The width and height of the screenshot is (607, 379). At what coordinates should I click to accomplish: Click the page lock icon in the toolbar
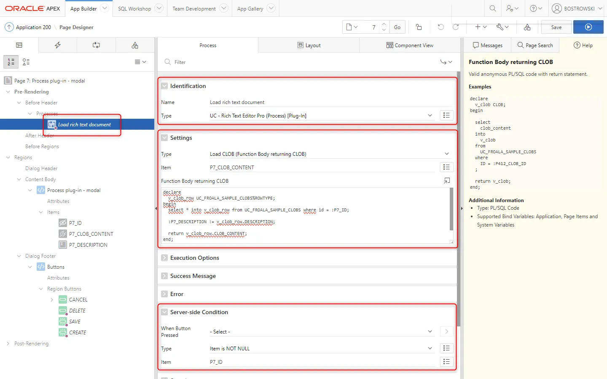click(419, 27)
